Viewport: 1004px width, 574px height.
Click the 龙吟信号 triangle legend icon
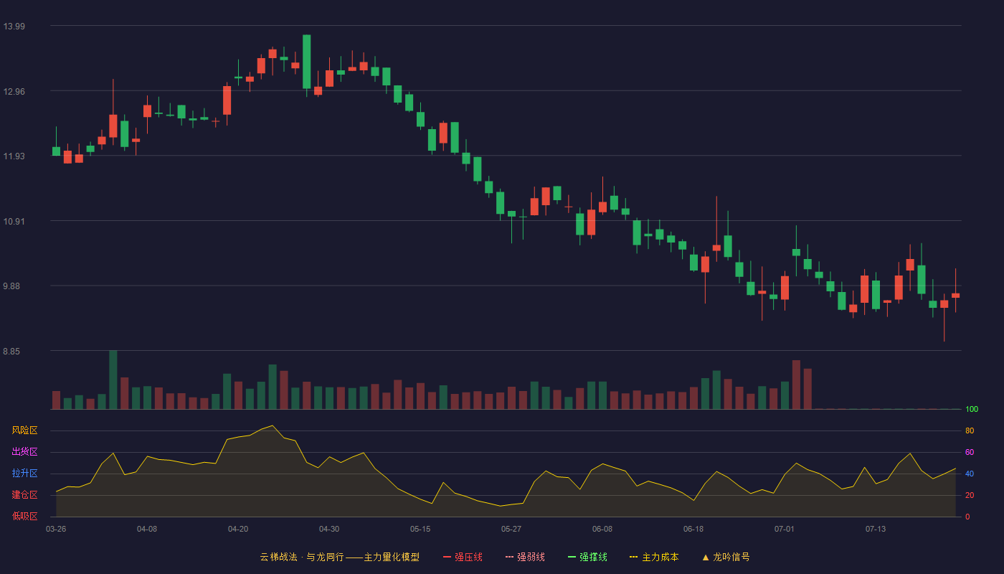coord(706,557)
